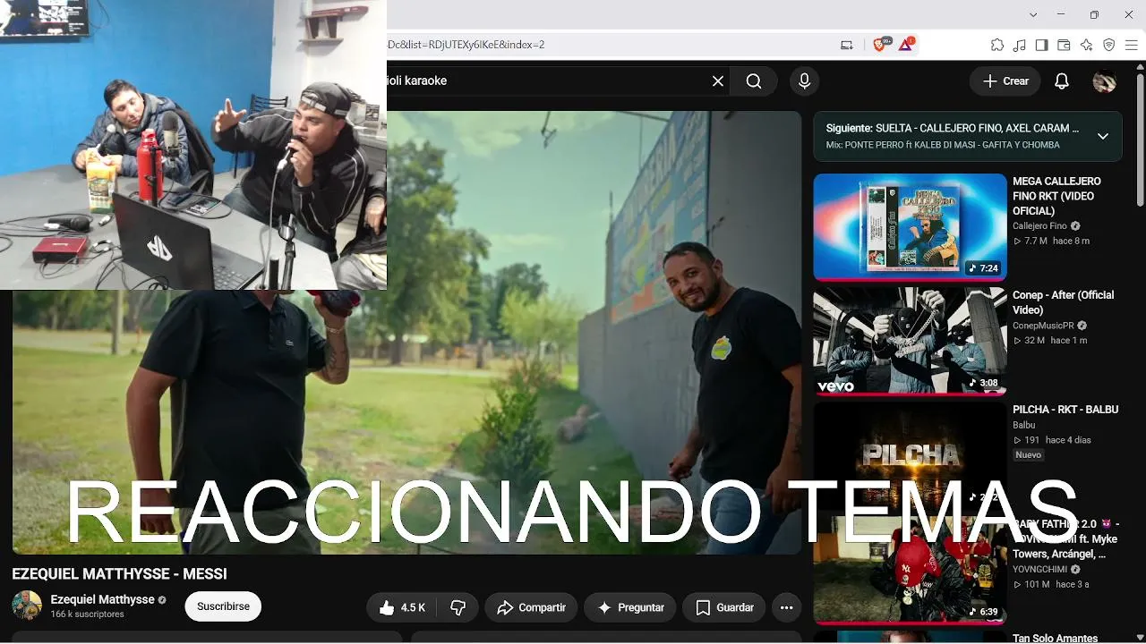Expand the Siguiente playlist panel chevron
The image size is (1146, 644).
[x=1103, y=136]
